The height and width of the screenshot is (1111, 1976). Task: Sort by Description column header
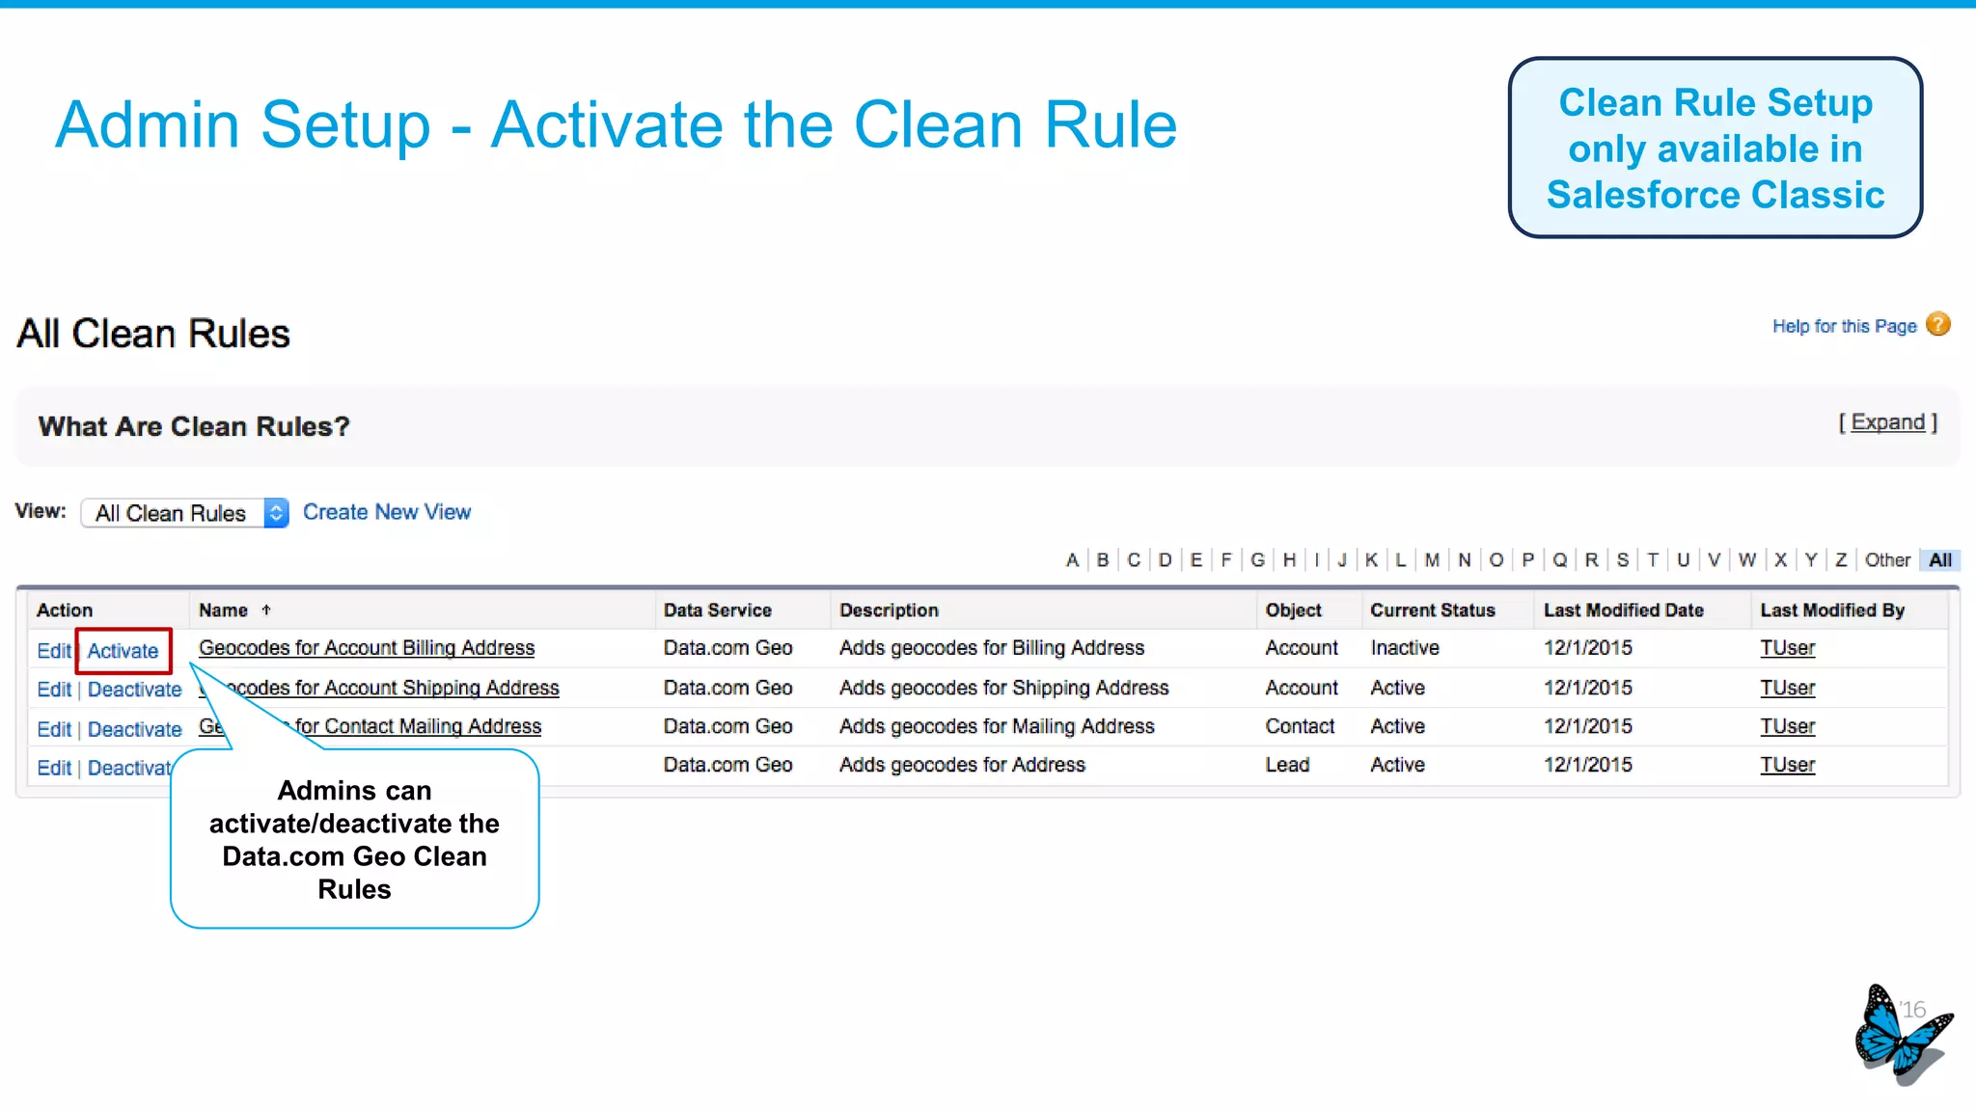click(889, 610)
